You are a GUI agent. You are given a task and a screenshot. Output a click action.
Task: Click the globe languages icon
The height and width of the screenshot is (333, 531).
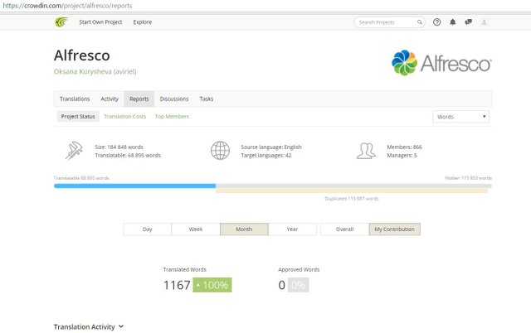[220, 151]
